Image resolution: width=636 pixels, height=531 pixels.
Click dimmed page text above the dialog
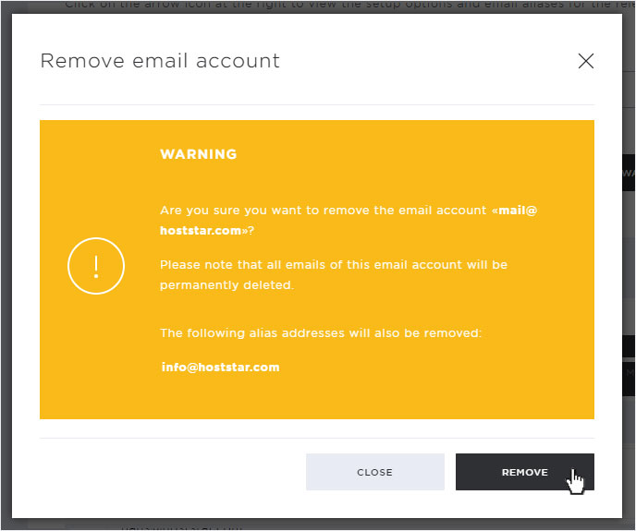tap(349, 6)
